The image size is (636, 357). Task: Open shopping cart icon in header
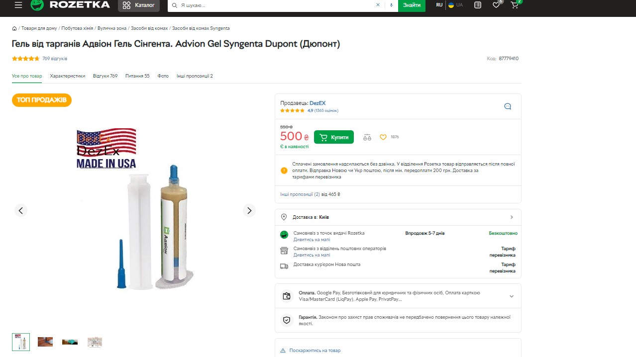[x=515, y=5]
